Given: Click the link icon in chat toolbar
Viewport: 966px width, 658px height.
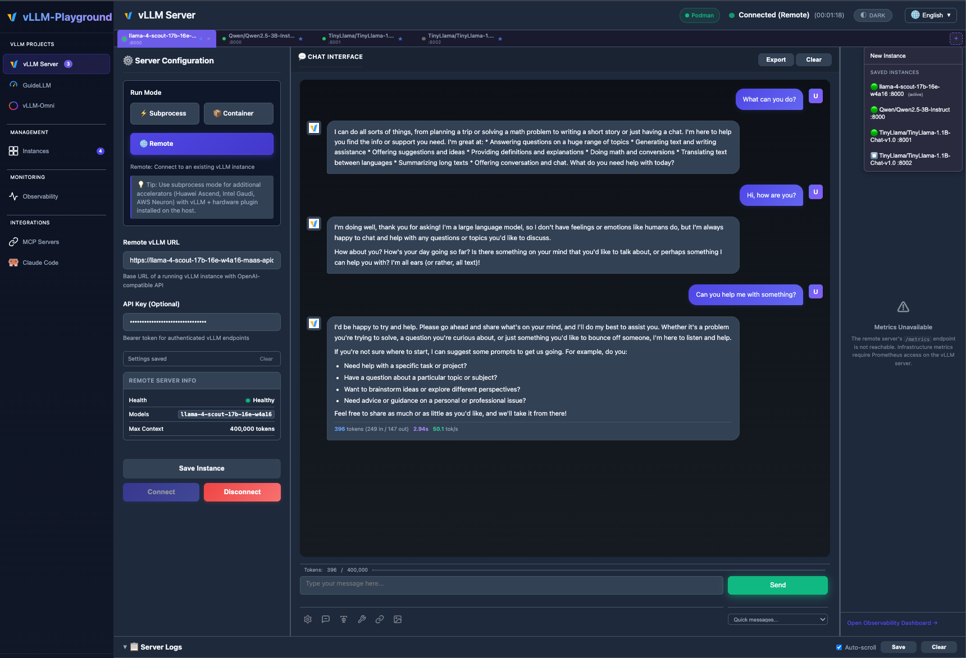Looking at the screenshot, I should (380, 619).
